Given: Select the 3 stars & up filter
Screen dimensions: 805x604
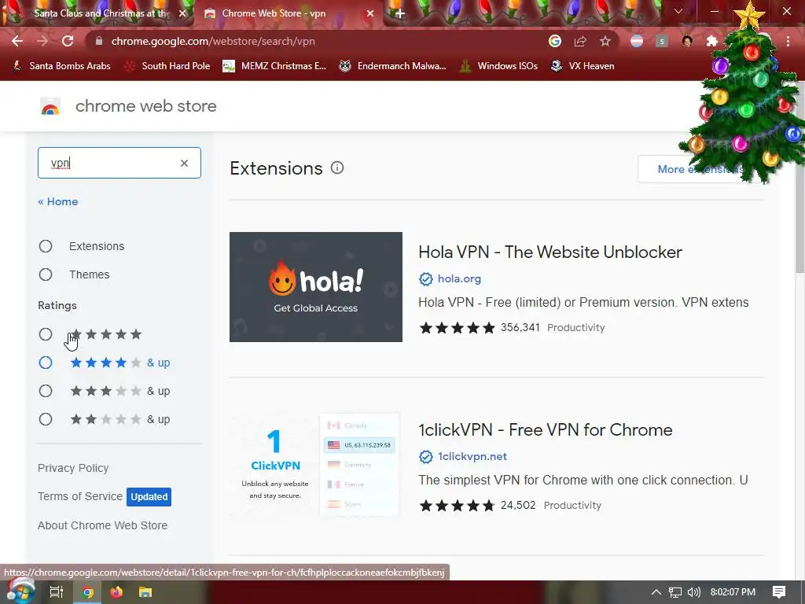Looking at the screenshot, I should (46, 391).
